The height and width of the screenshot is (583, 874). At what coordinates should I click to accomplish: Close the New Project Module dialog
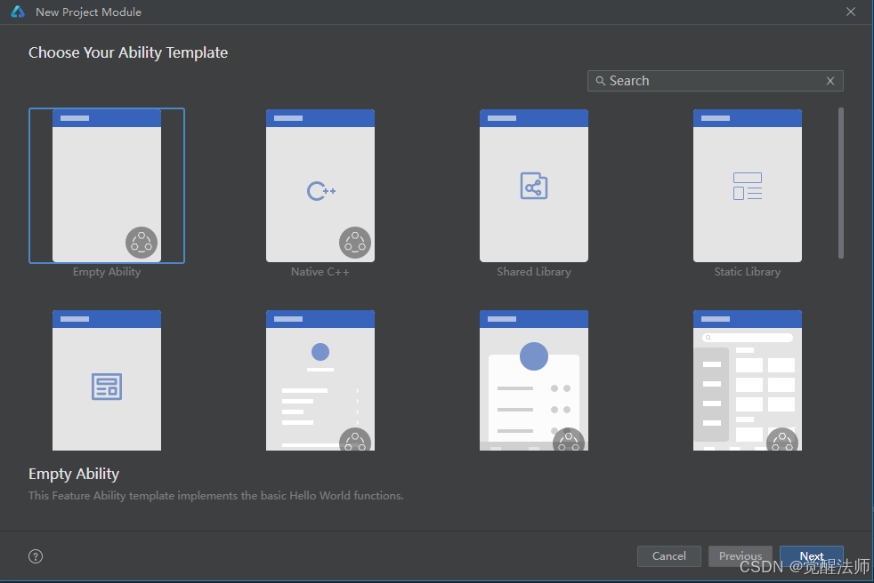tap(851, 12)
